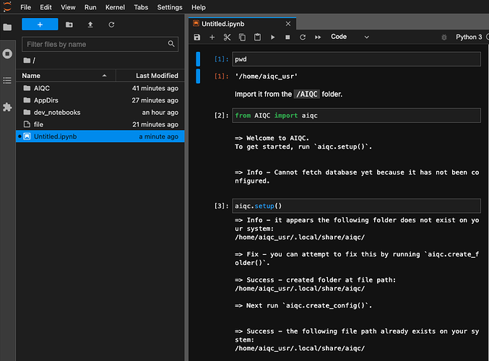Sort files by Last Modified column
Image resolution: width=489 pixels, height=361 pixels.
point(150,76)
